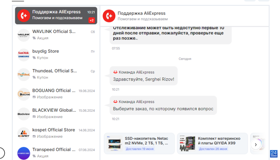Click the Доставлен 26 июня status label
Image resolution: width=280 pixels, height=160 pixels.
point(213,149)
